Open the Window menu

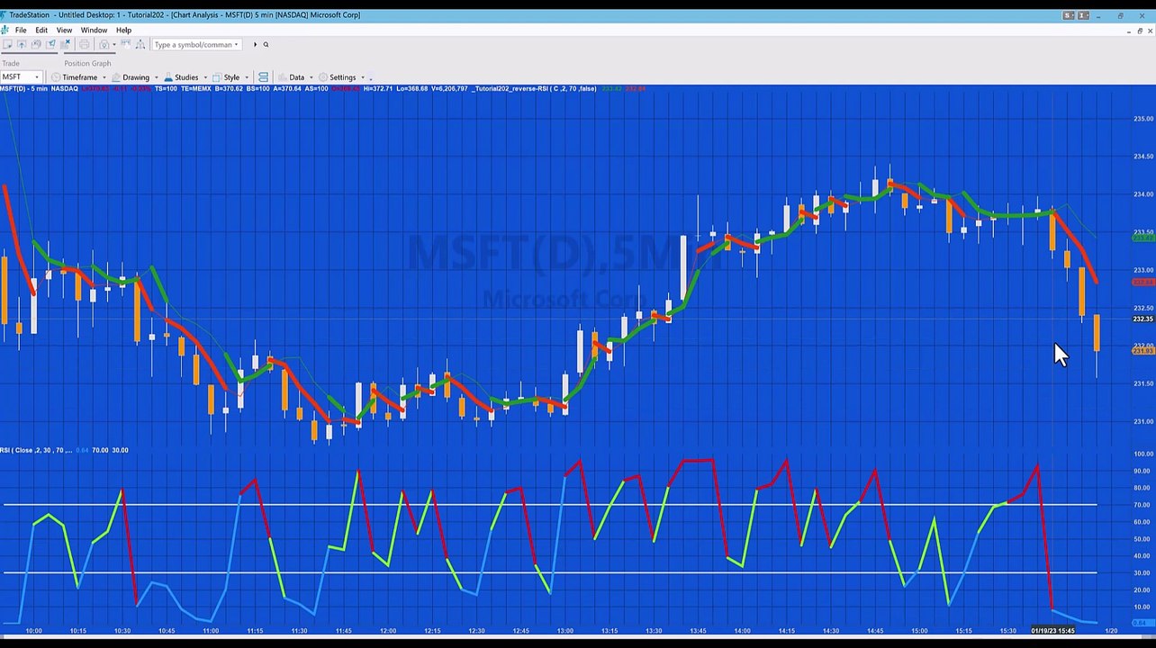(x=94, y=30)
